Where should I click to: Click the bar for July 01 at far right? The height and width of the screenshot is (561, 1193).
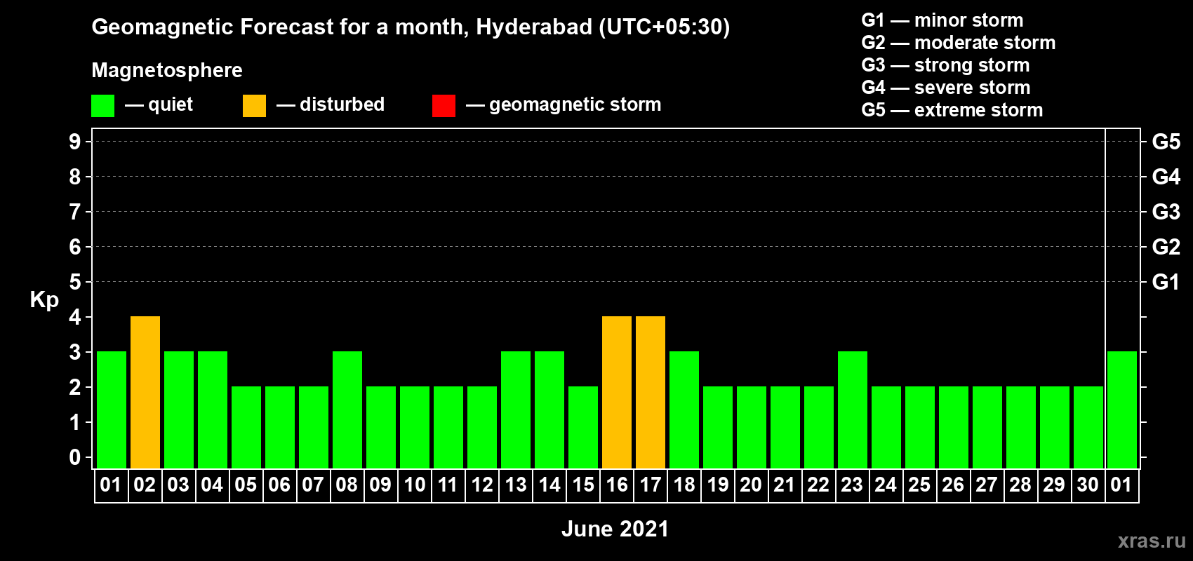[x=1122, y=410]
